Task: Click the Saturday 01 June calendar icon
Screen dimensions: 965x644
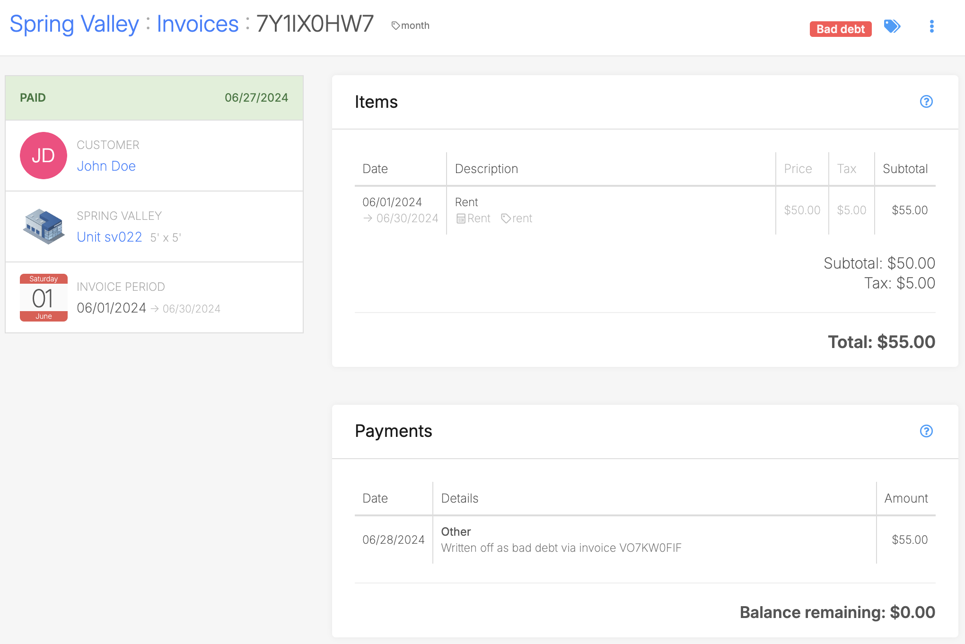Action: coord(44,297)
